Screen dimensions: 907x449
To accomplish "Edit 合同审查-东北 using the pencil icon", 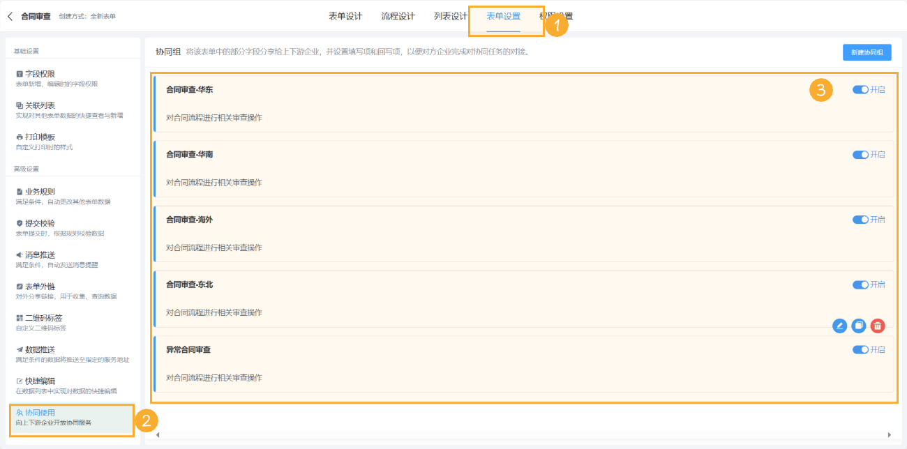I will tap(839, 326).
